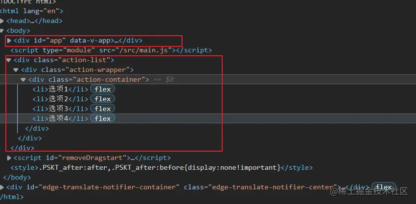Collapse the body element node

point(2,31)
